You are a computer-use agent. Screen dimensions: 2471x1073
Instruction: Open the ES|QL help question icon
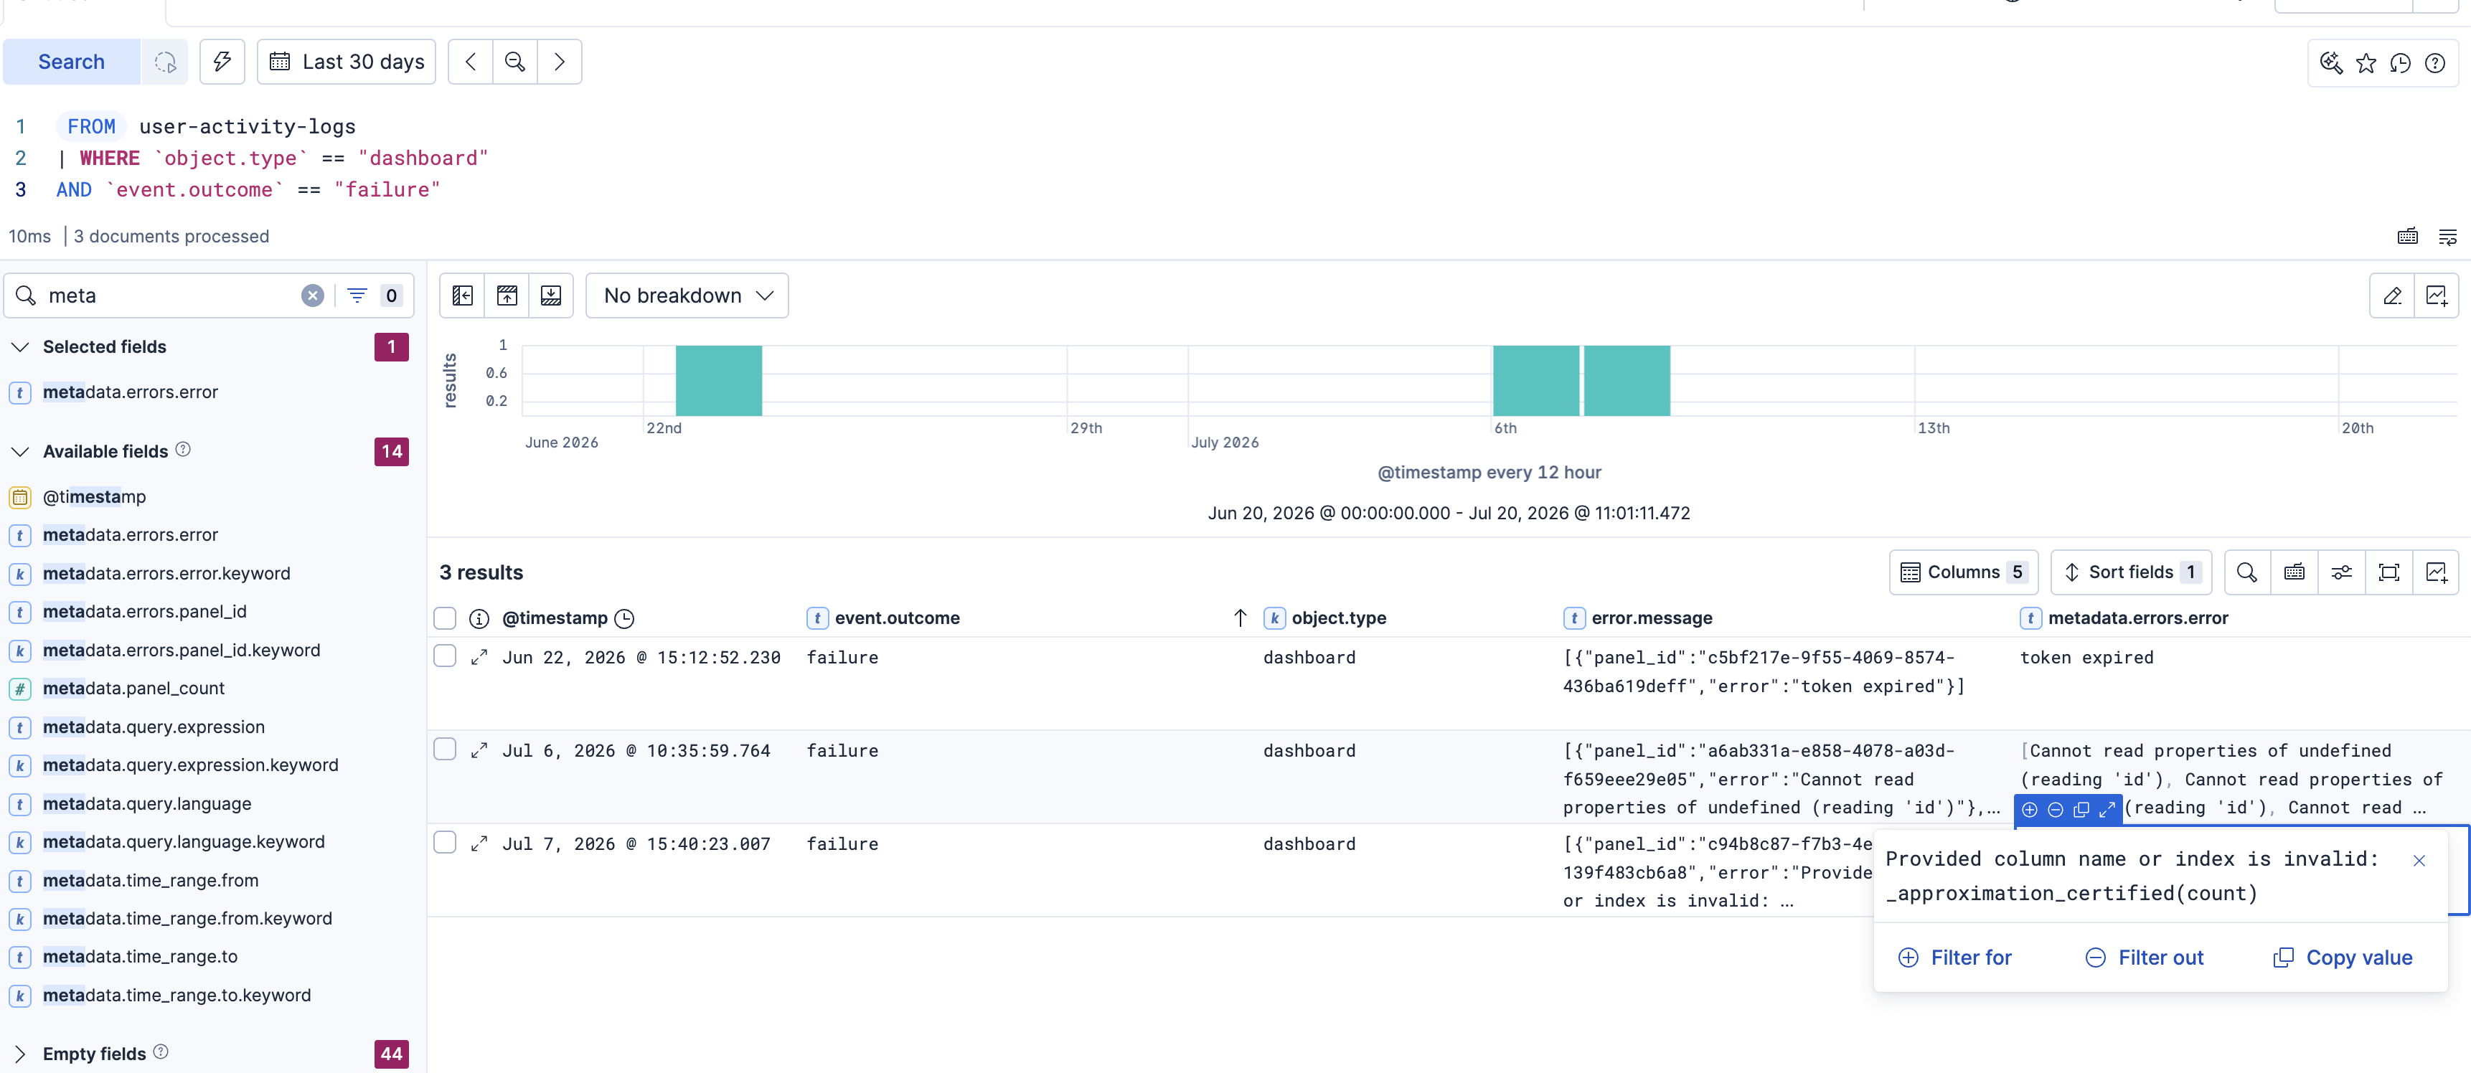point(2434,63)
